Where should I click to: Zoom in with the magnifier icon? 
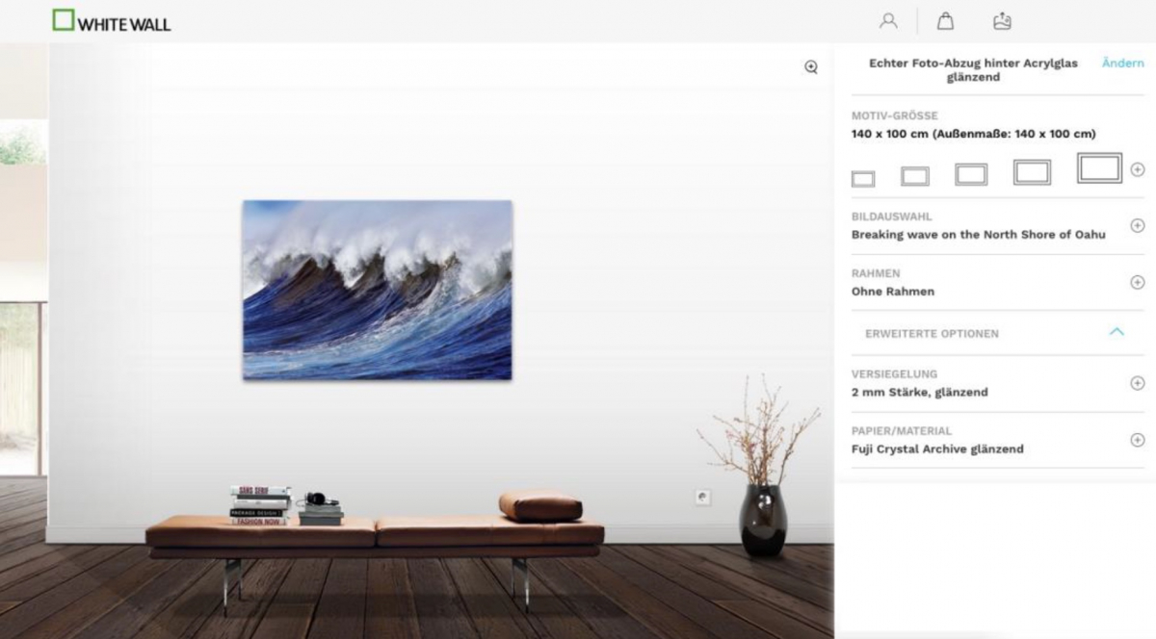coord(811,66)
